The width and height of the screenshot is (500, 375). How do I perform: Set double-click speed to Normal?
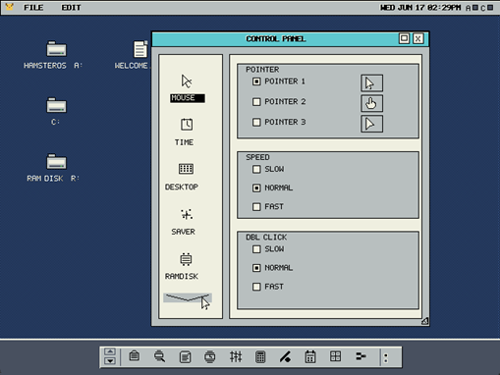[256, 268]
